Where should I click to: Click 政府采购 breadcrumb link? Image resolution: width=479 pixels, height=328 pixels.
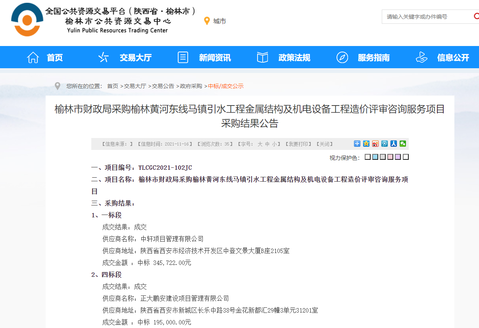click(x=191, y=86)
